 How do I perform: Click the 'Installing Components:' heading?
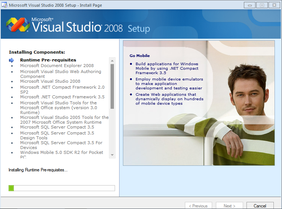(x=37, y=52)
